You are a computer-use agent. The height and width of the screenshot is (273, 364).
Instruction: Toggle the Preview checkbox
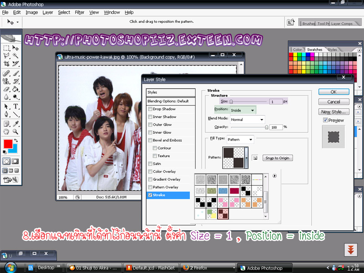click(325, 120)
